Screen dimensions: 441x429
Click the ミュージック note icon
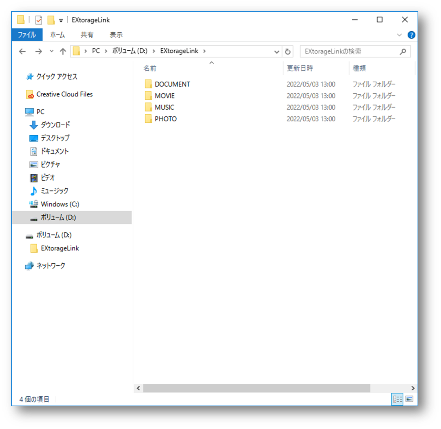pos(34,191)
